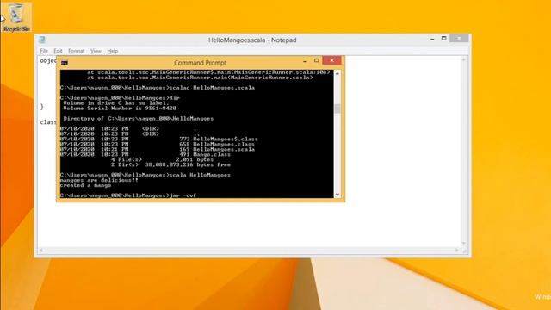Open the File menu in Notepad
Image resolution: width=551 pixels, height=310 pixels.
44,51
